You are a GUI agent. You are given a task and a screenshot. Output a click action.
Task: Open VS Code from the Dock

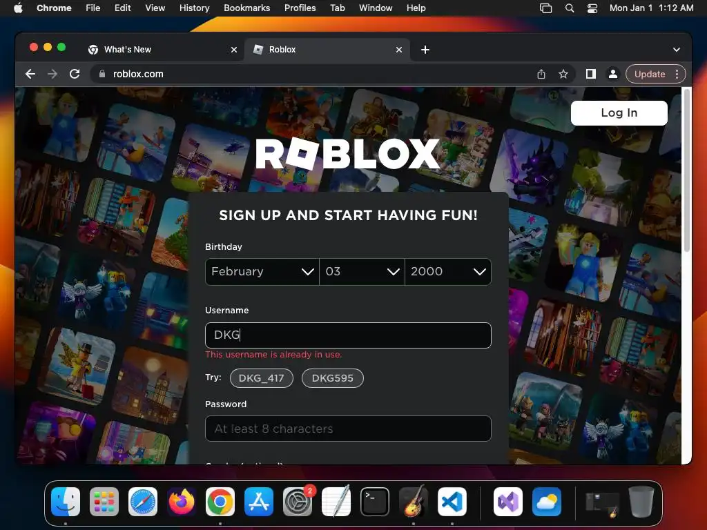click(452, 502)
